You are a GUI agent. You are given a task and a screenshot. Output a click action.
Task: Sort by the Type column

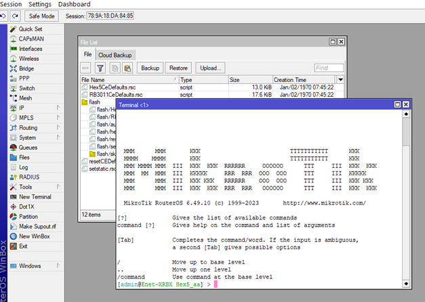(x=203, y=80)
